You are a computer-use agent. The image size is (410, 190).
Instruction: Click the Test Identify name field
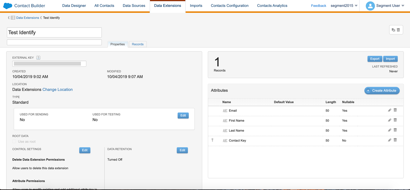54,33
